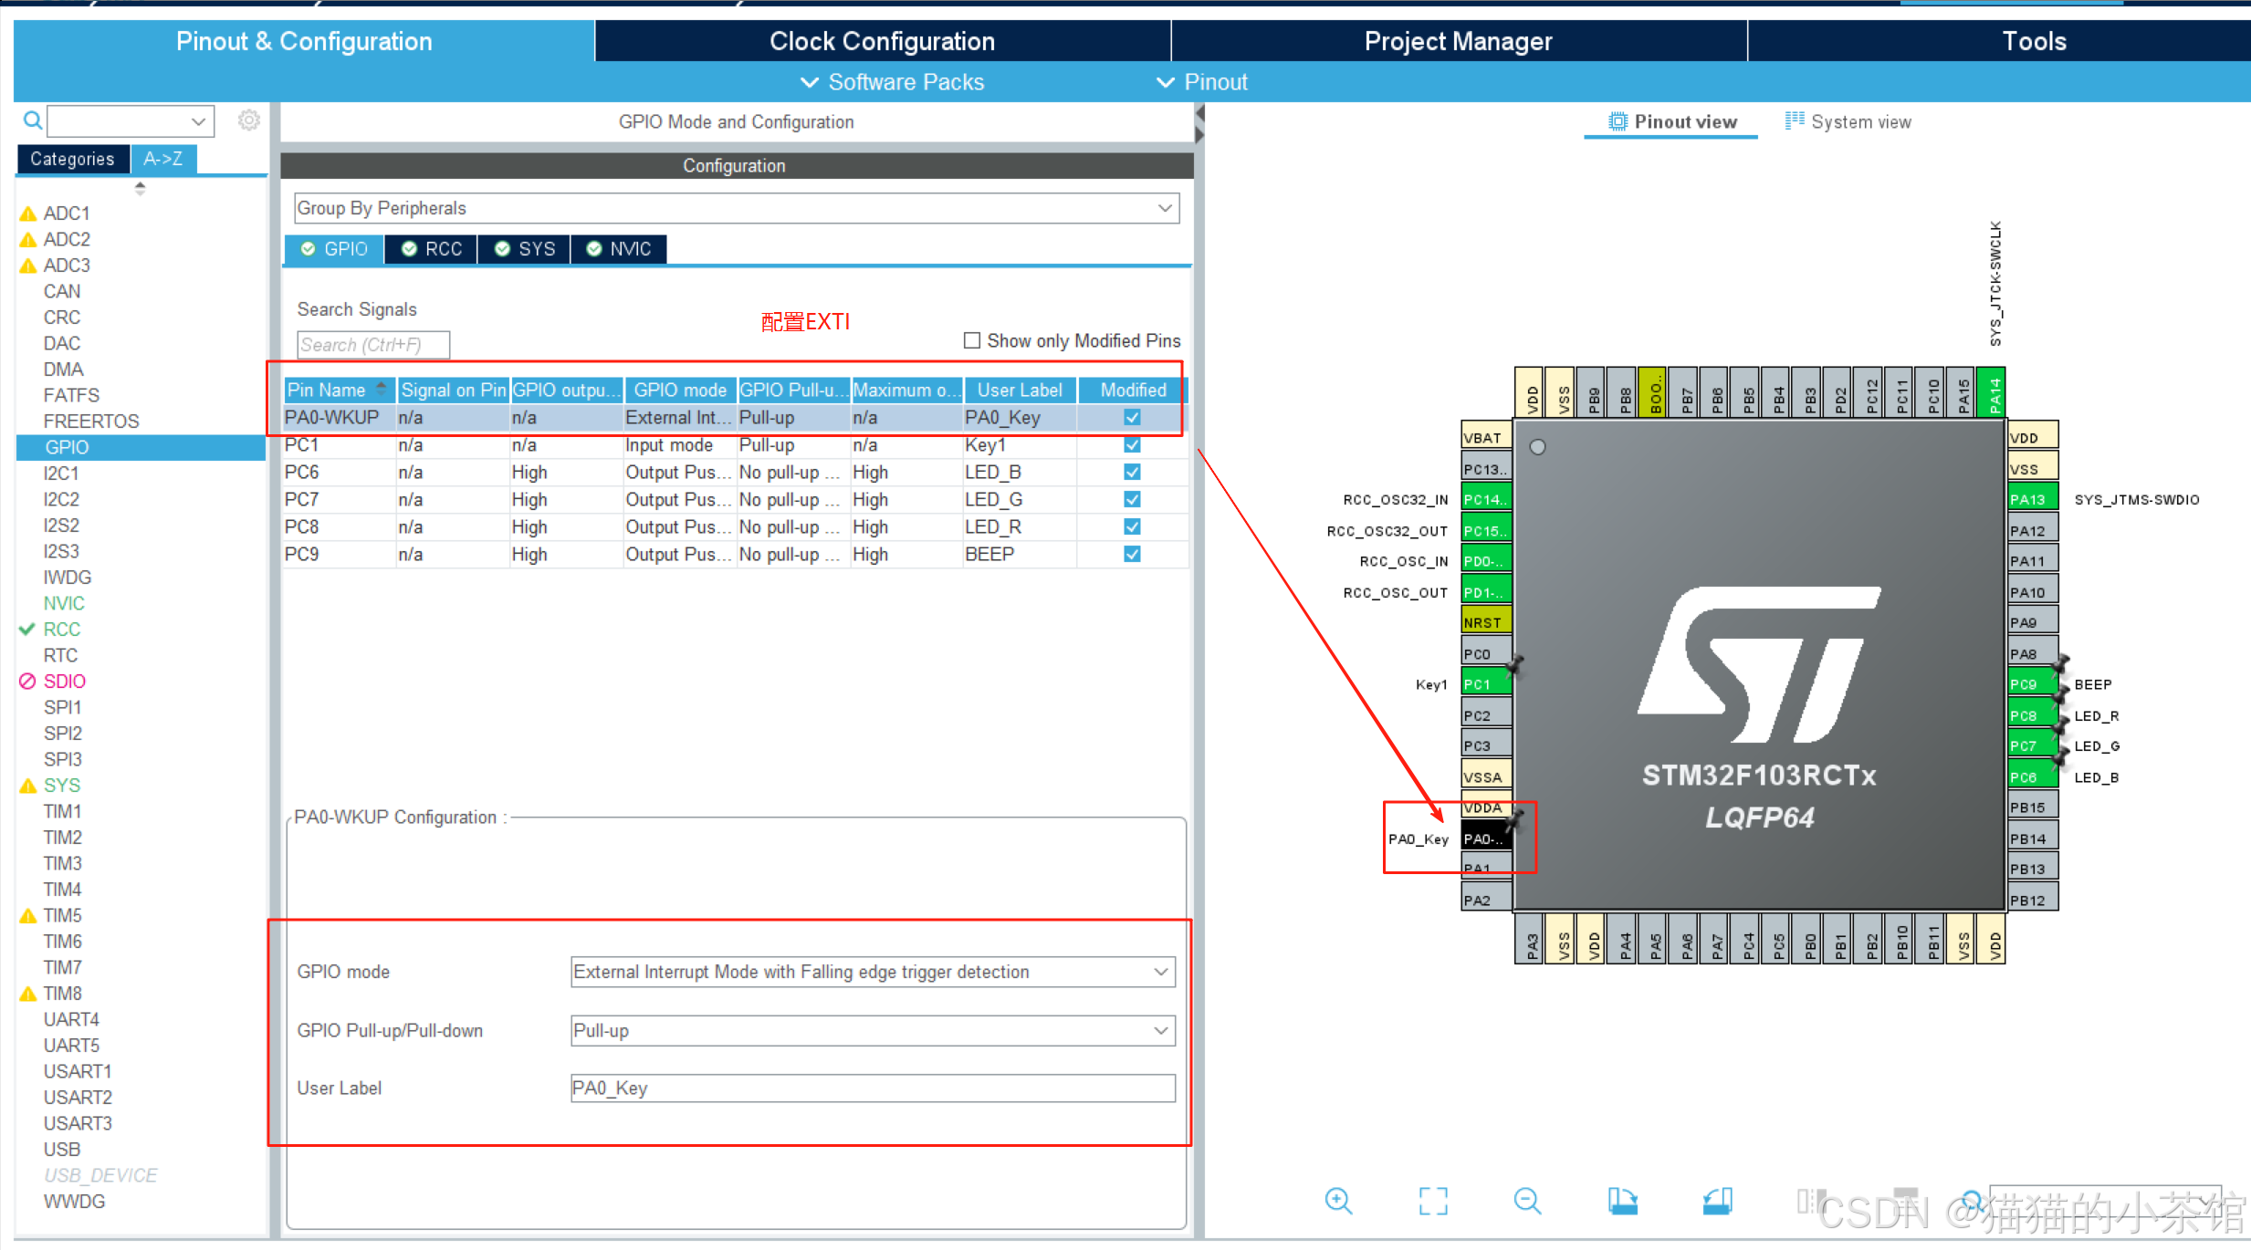Screen dimensions: 2251x1250
Task: Select the PC9 BEEP table row
Action: [x=736, y=554]
